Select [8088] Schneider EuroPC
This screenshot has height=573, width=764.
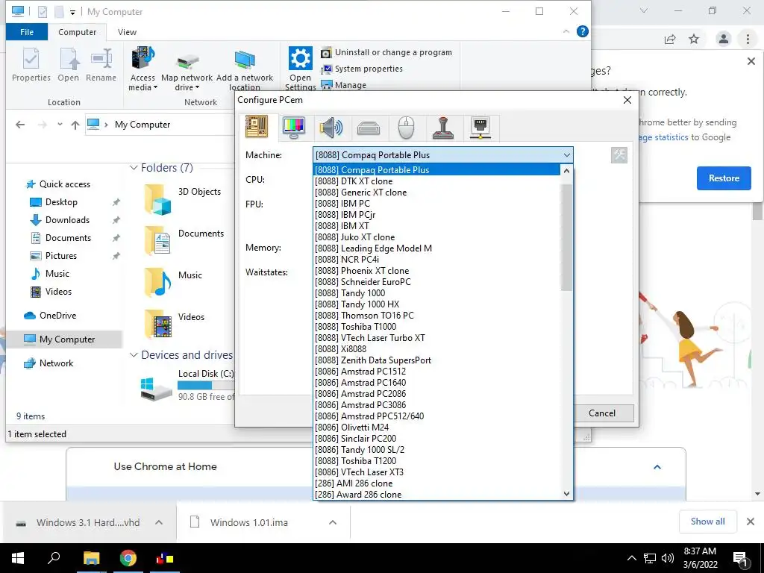click(x=436, y=281)
